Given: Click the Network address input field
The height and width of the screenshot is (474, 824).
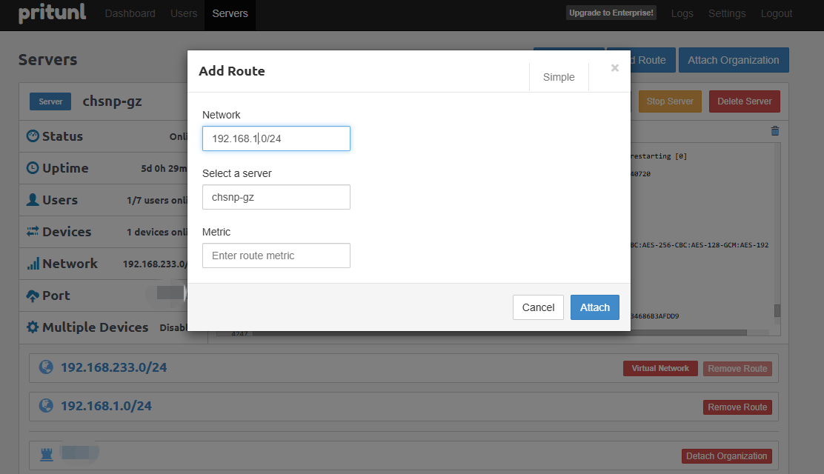Looking at the screenshot, I should [276, 138].
